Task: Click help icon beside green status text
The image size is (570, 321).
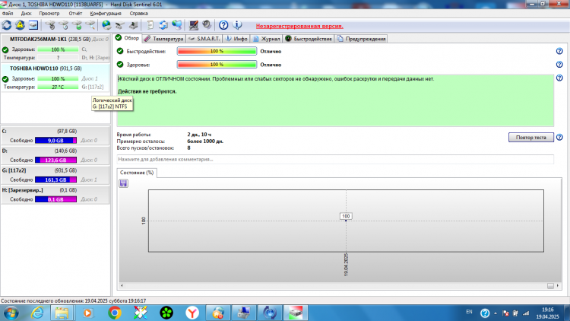Action: click(x=559, y=78)
